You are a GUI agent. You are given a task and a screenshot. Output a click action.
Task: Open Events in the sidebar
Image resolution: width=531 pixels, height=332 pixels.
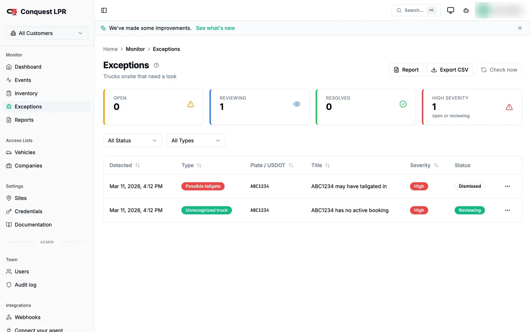pyautogui.click(x=47, y=80)
